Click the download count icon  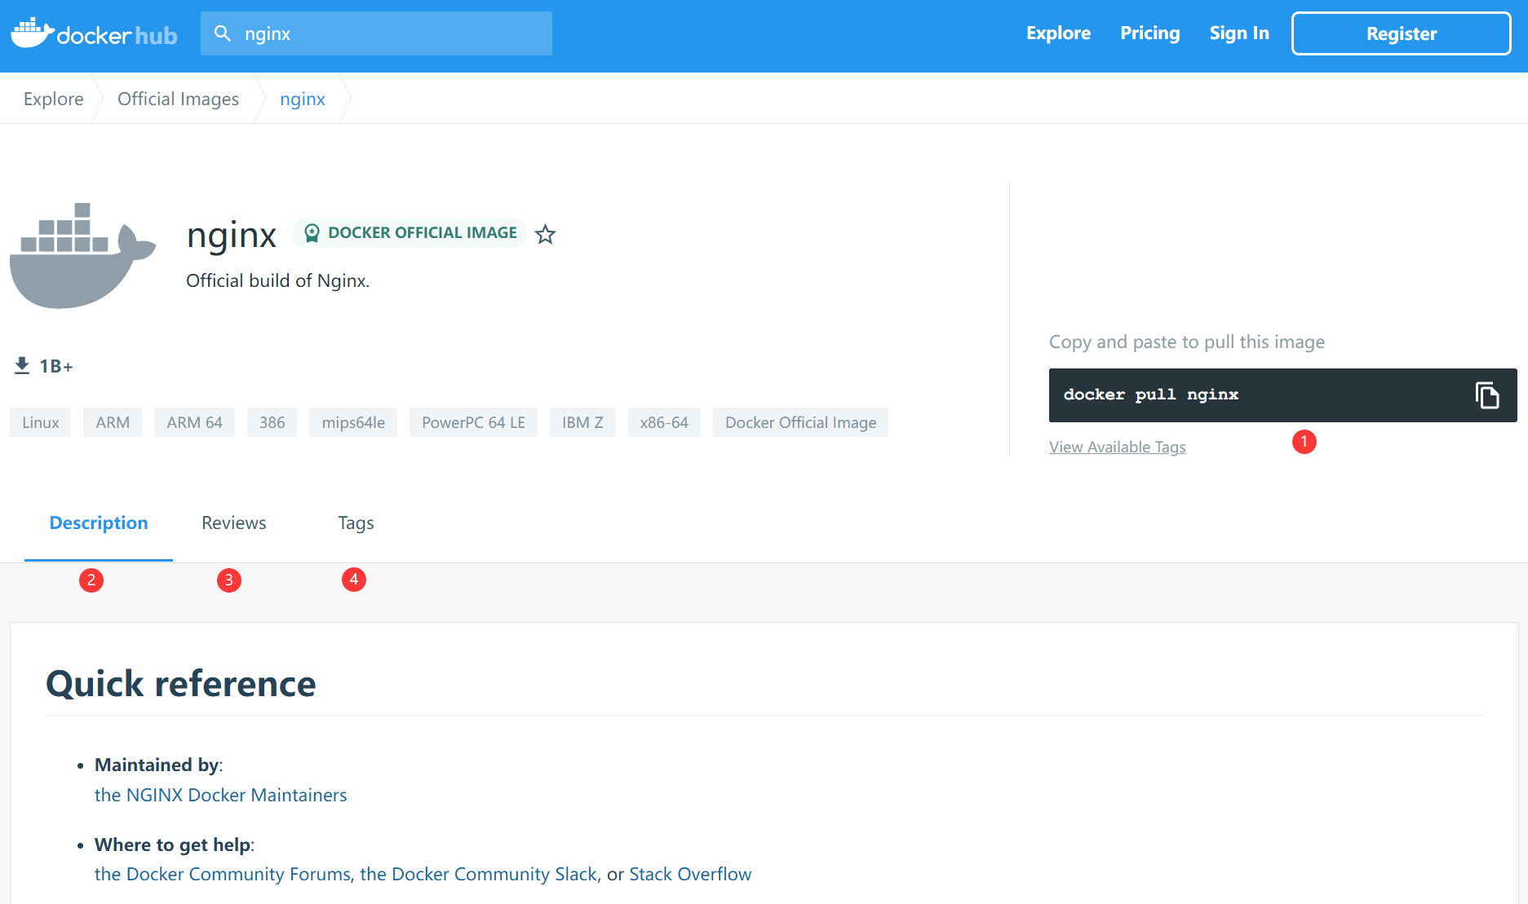tap(22, 366)
